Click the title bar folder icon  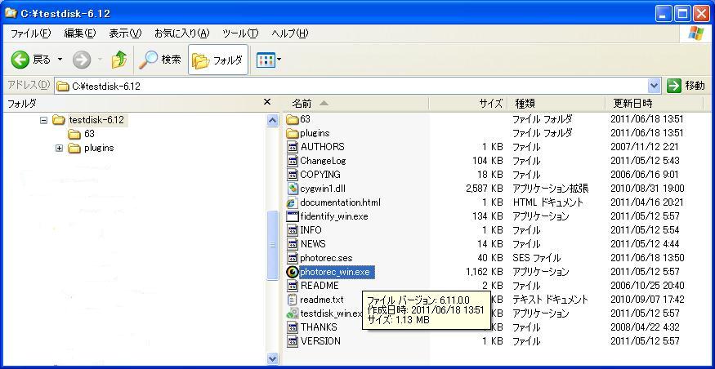(11, 13)
